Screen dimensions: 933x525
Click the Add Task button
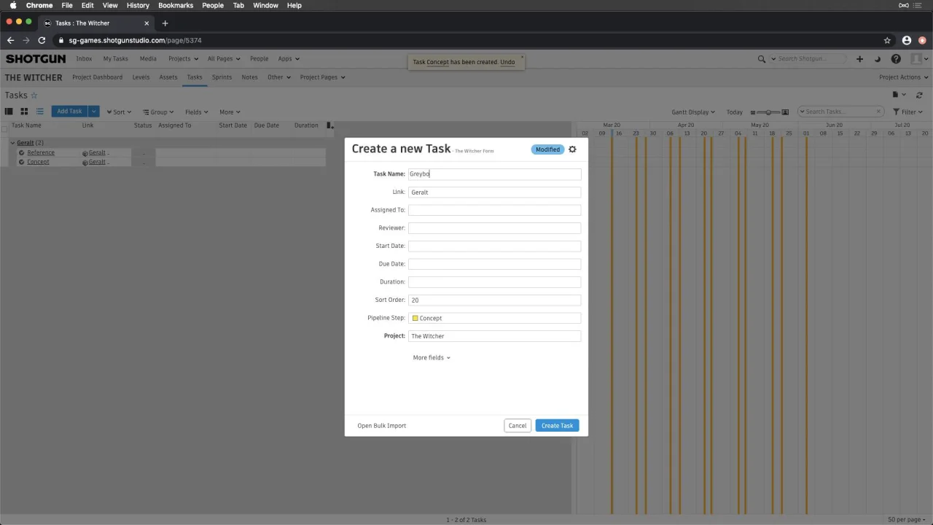69,112
